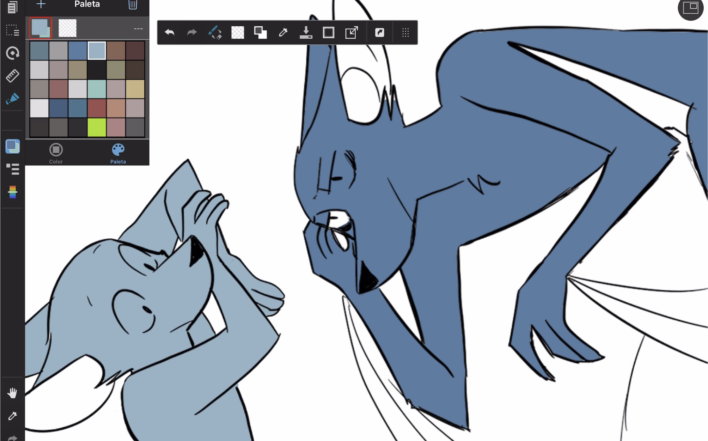Pick the dark navy blue swatch in fourth row
The image size is (708, 441).
coord(58,108)
